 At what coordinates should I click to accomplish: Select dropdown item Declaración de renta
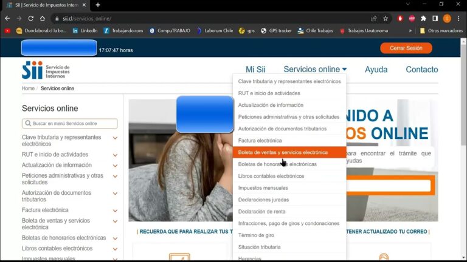[289, 212]
